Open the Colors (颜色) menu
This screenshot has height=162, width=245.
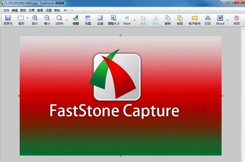click(23, 10)
